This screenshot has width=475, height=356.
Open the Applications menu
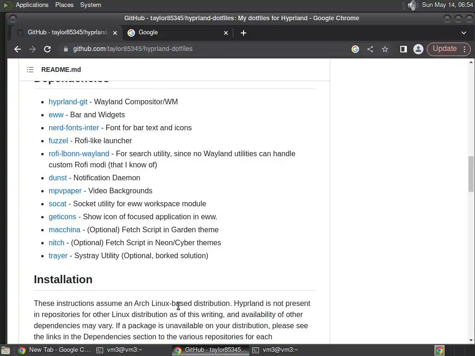32,5
